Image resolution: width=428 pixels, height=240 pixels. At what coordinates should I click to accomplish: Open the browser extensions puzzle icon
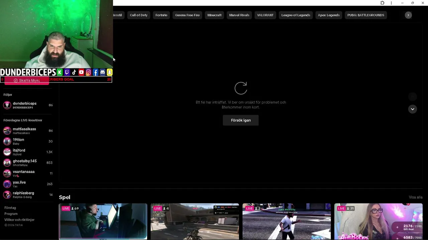tap(382, 3)
